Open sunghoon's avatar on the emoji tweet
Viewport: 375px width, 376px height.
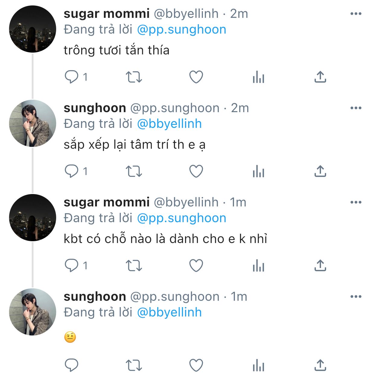[x=33, y=312]
